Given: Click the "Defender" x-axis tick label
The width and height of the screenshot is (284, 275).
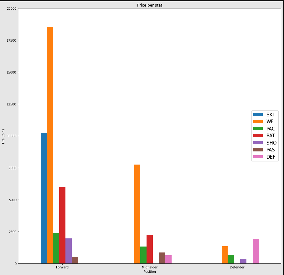Looking at the screenshot, I should [237, 267].
